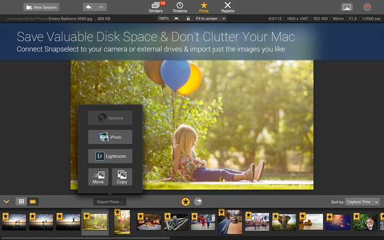Click the main balloon girl photo
Image resolution: width=384 pixels, height=240 pixels.
192,125
